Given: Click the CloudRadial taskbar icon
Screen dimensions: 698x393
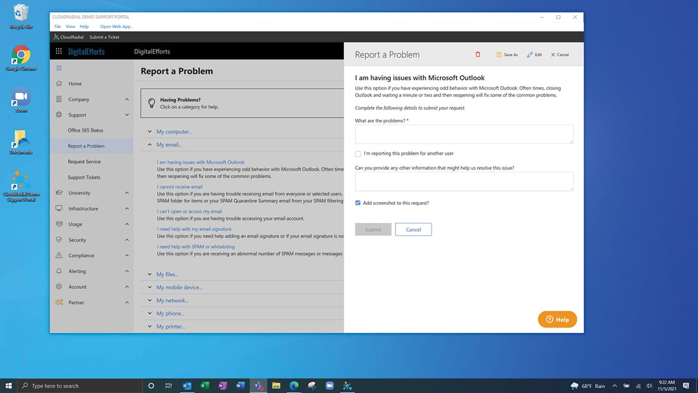Looking at the screenshot, I should pos(347,385).
